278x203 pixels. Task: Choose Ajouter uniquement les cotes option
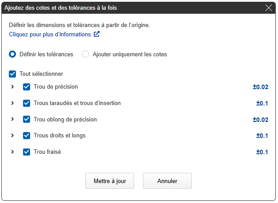tap(85, 55)
